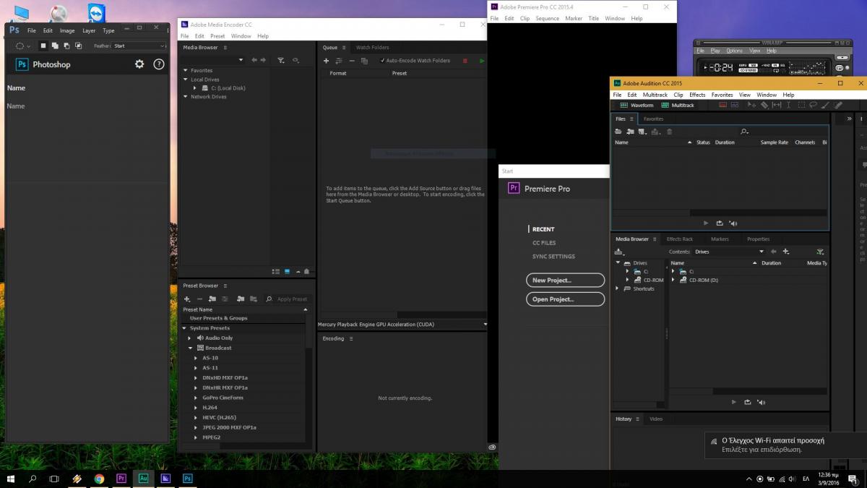Switch to the Effects Rack tab in Audition
The width and height of the screenshot is (867, 488).
click(679, 239)
